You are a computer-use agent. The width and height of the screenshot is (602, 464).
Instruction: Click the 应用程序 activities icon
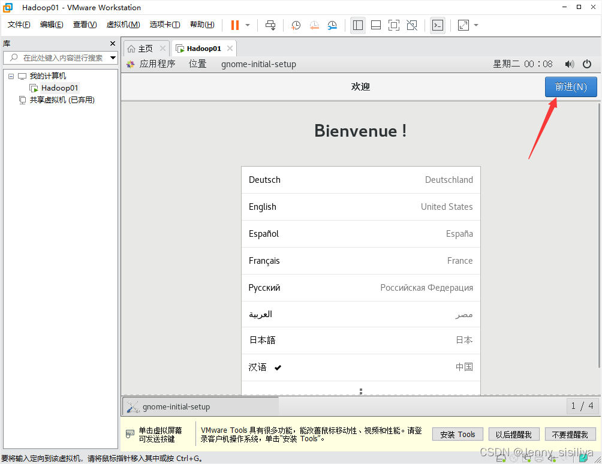point(131,64)
